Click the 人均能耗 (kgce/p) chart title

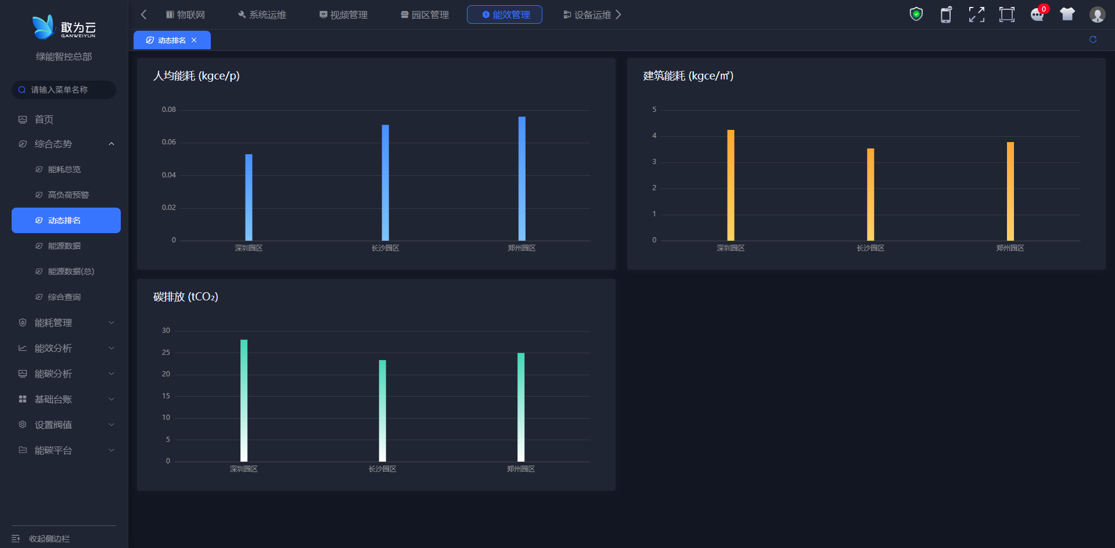pos(196,76)
